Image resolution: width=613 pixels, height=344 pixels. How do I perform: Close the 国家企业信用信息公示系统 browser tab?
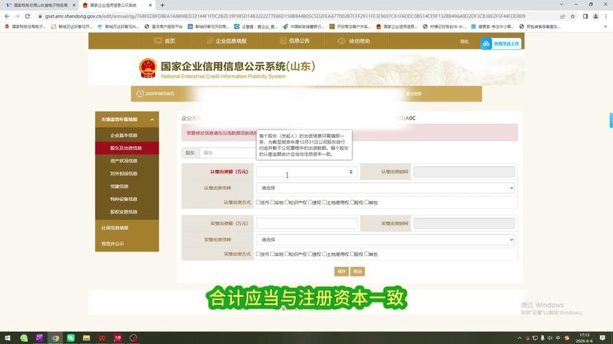coord(150,5)
